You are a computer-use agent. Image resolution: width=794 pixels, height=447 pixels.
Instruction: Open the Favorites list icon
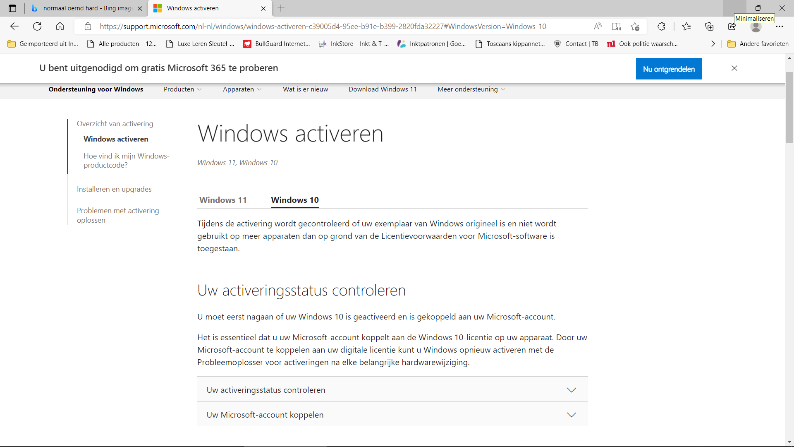click(x=687, y=26)
